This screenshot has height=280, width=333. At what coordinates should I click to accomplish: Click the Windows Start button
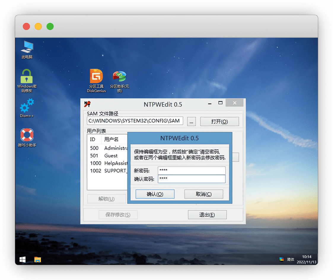pos(23,260)
